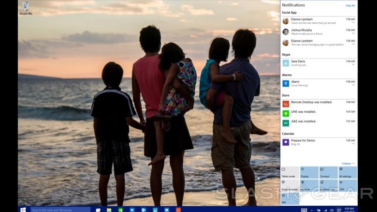Expand Sara Davis's Skype notification chevron
Image resolution: width=377 pixels, height=212 pixels.
click(353, 65)
